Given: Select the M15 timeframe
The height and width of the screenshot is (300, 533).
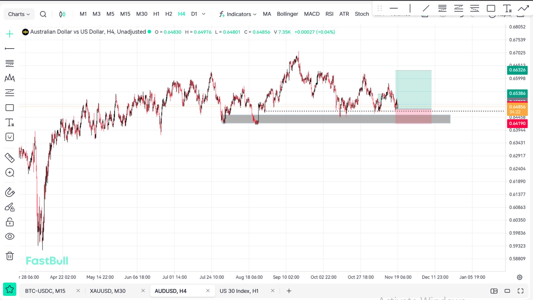Looking at the screenshot, I should tap(125, 14).
